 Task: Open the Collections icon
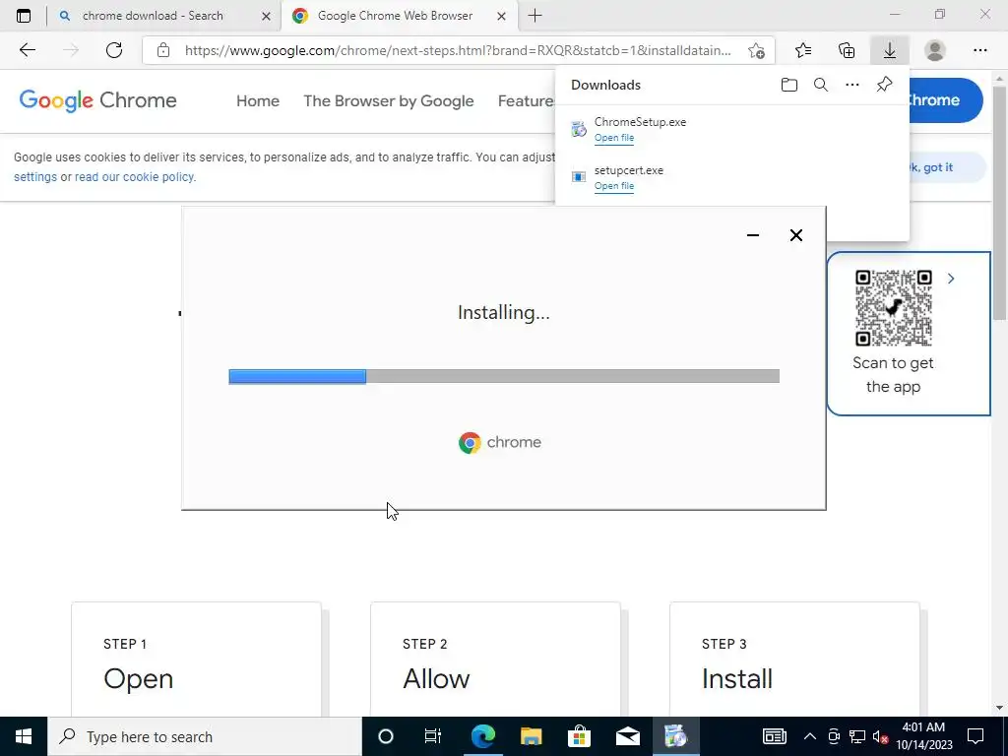pos(847,50)
